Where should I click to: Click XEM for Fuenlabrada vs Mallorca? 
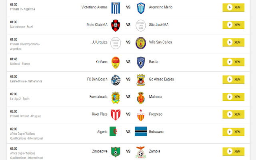[x=234, y=97]
